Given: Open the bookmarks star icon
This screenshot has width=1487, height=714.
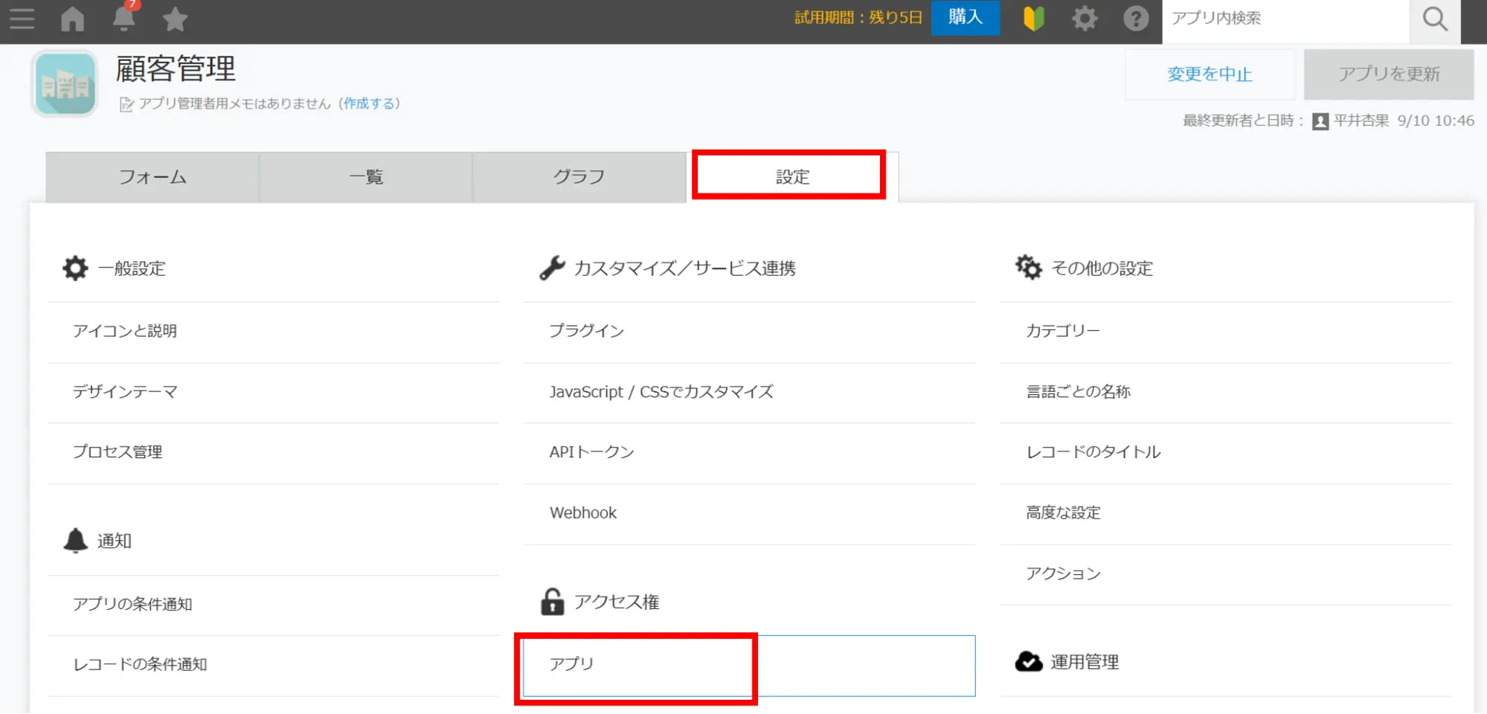Looking at the screenshot, I should point(175,19).
